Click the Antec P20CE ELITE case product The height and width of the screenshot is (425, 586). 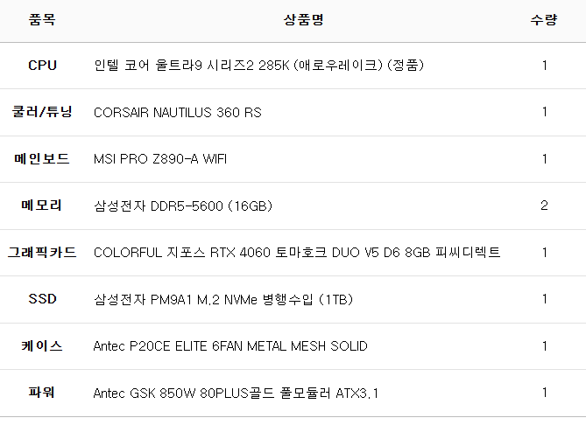230,345
